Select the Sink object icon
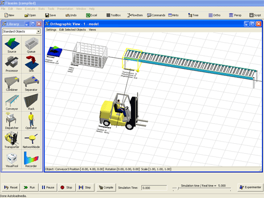Viewport: 264px width, 198px height. (31, 64)
